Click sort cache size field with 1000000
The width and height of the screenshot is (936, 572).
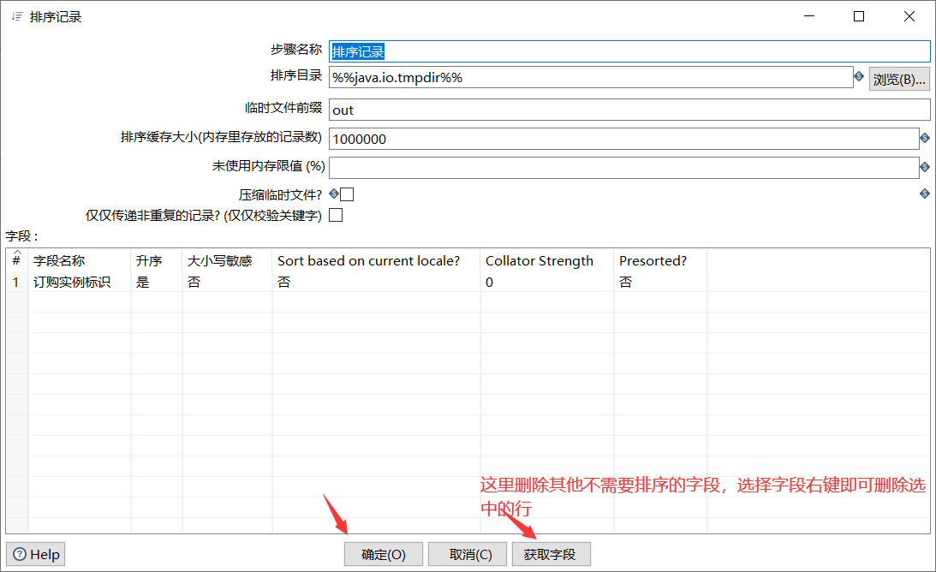point(623,139)
